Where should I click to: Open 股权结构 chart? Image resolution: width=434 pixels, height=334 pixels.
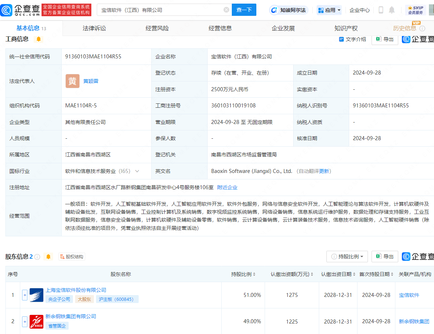(x=72, y=257)
